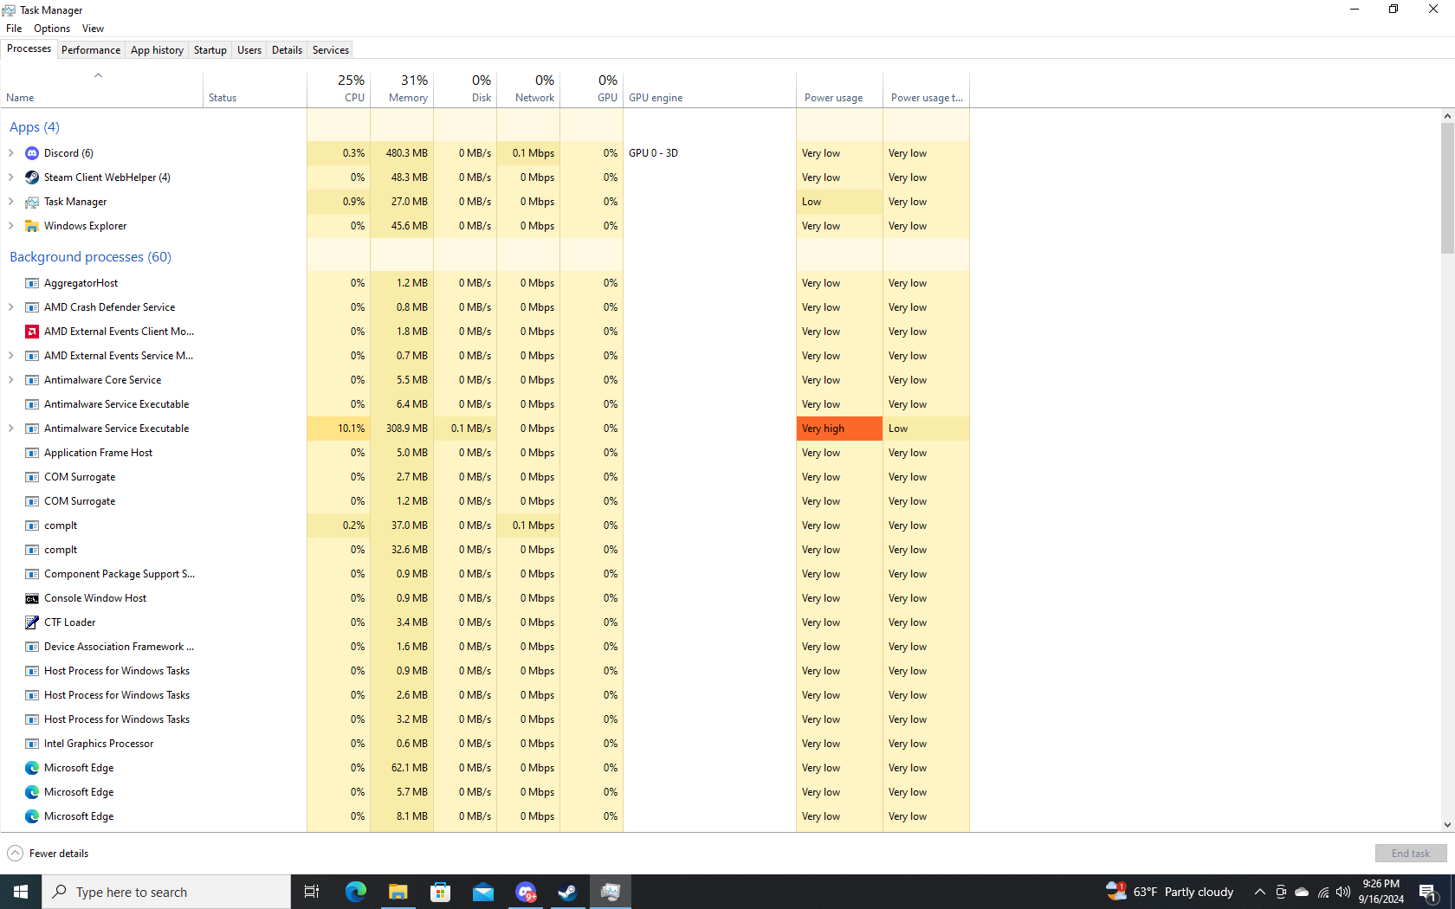The height and width of the screenshot is (909, 1455).
Task: Open Task View on the taskbar
Action: pos(312,892)
